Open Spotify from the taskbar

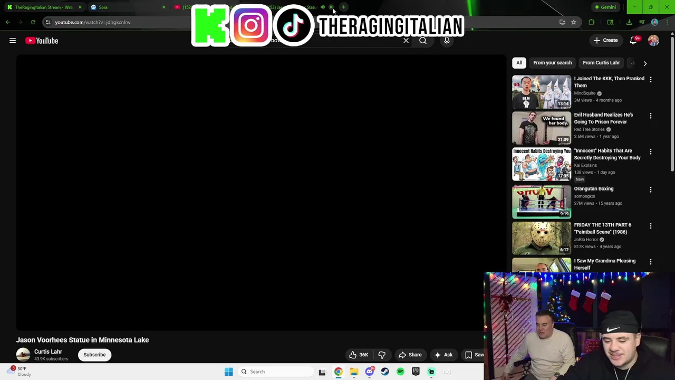tap(400, 372)
